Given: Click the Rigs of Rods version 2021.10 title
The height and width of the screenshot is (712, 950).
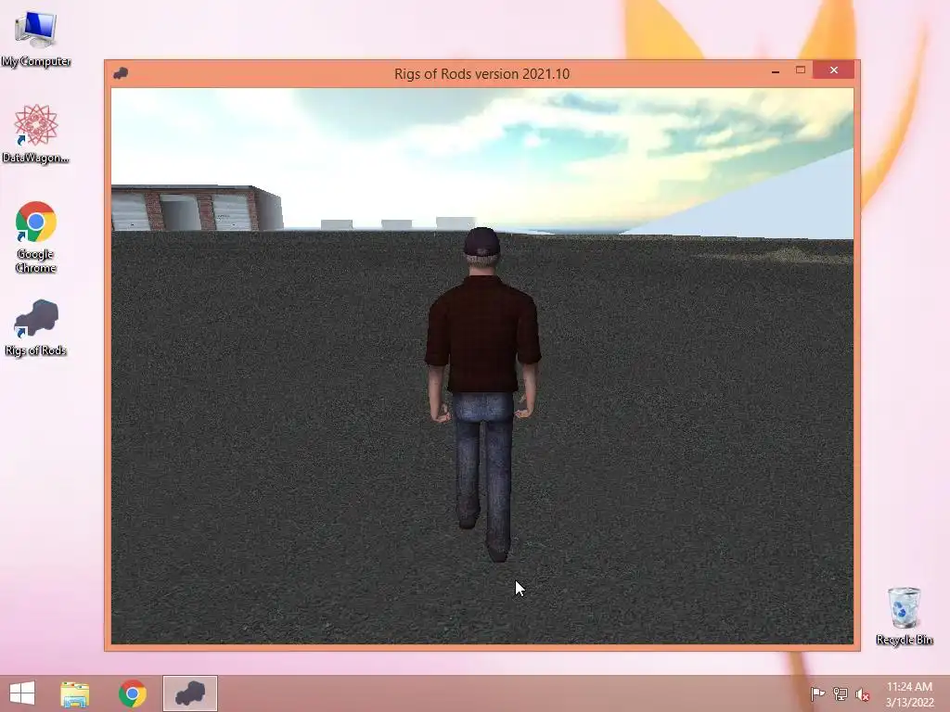Looking at the screenshot, I should pos(481,74).
